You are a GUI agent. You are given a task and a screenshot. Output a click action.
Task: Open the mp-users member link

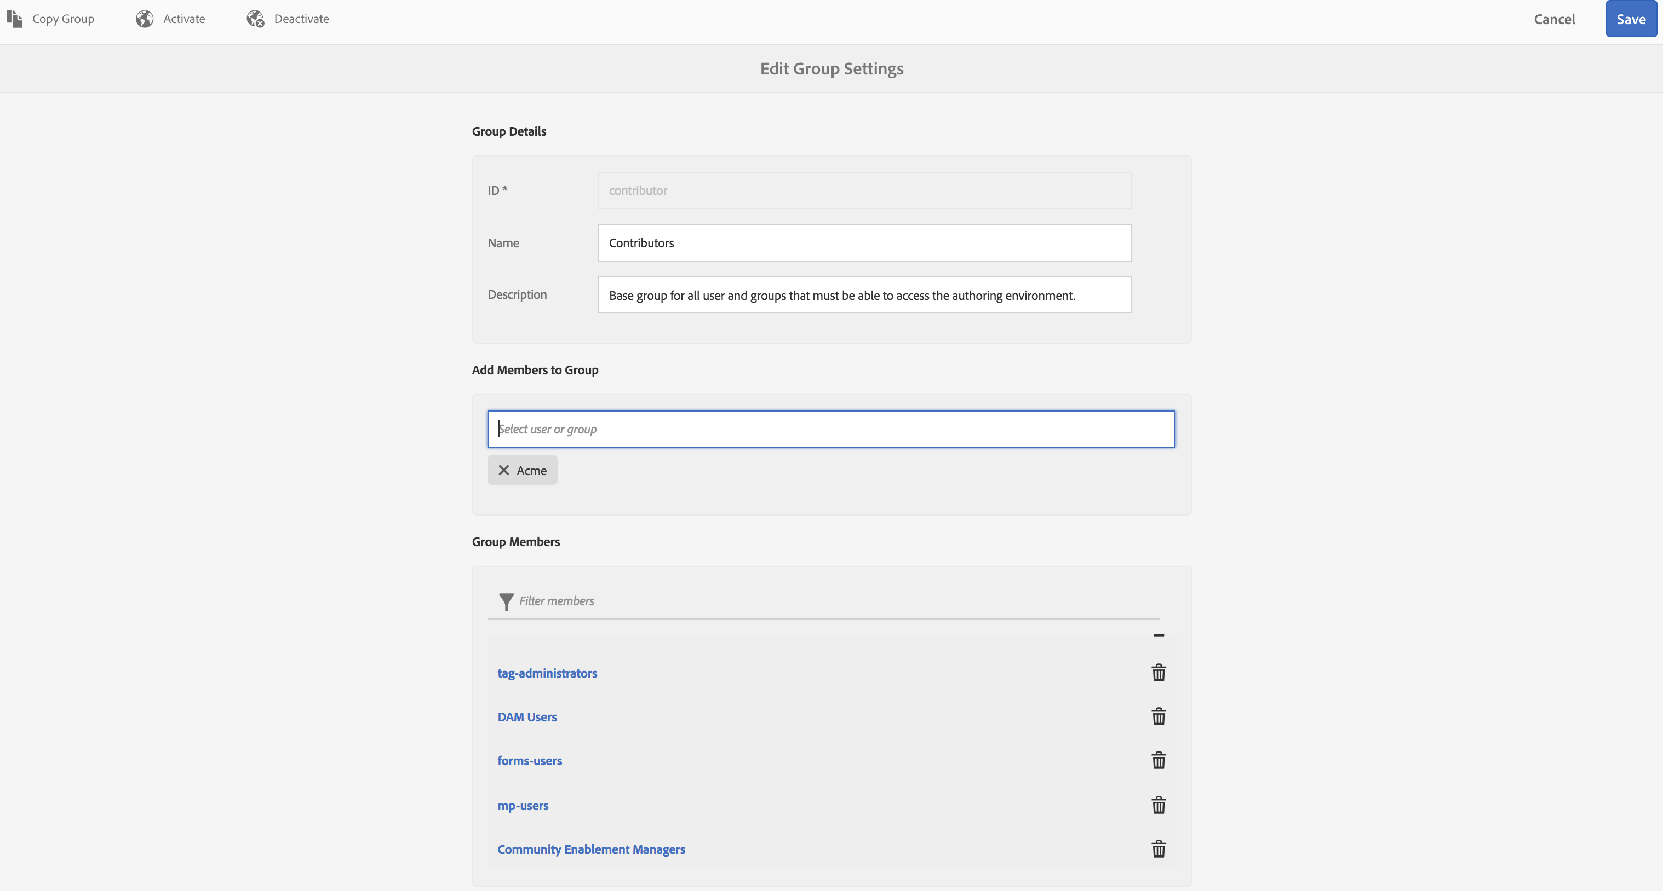pyautogui.click(x=522, y=805)
